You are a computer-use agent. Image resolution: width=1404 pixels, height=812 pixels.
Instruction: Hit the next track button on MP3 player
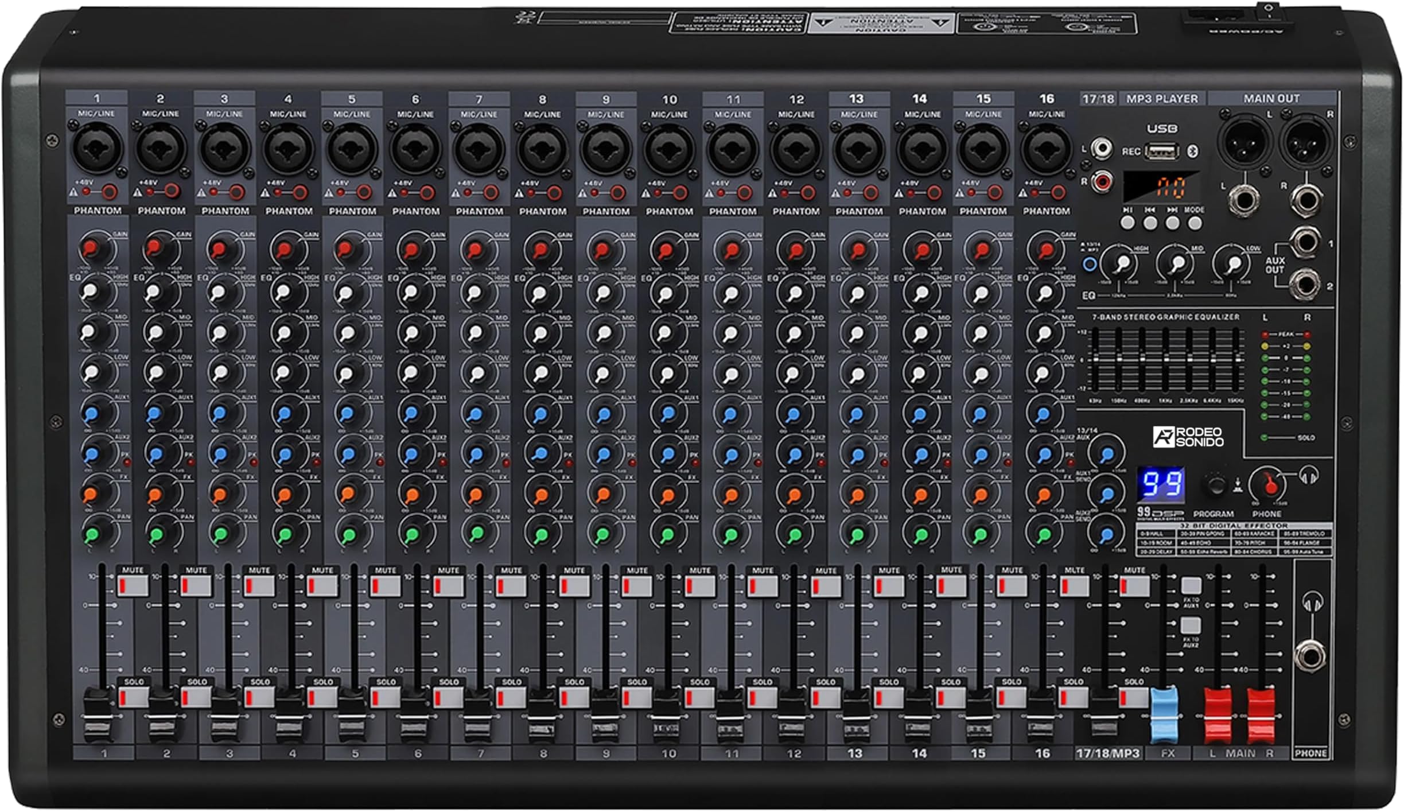click(x=1173, y=223)
